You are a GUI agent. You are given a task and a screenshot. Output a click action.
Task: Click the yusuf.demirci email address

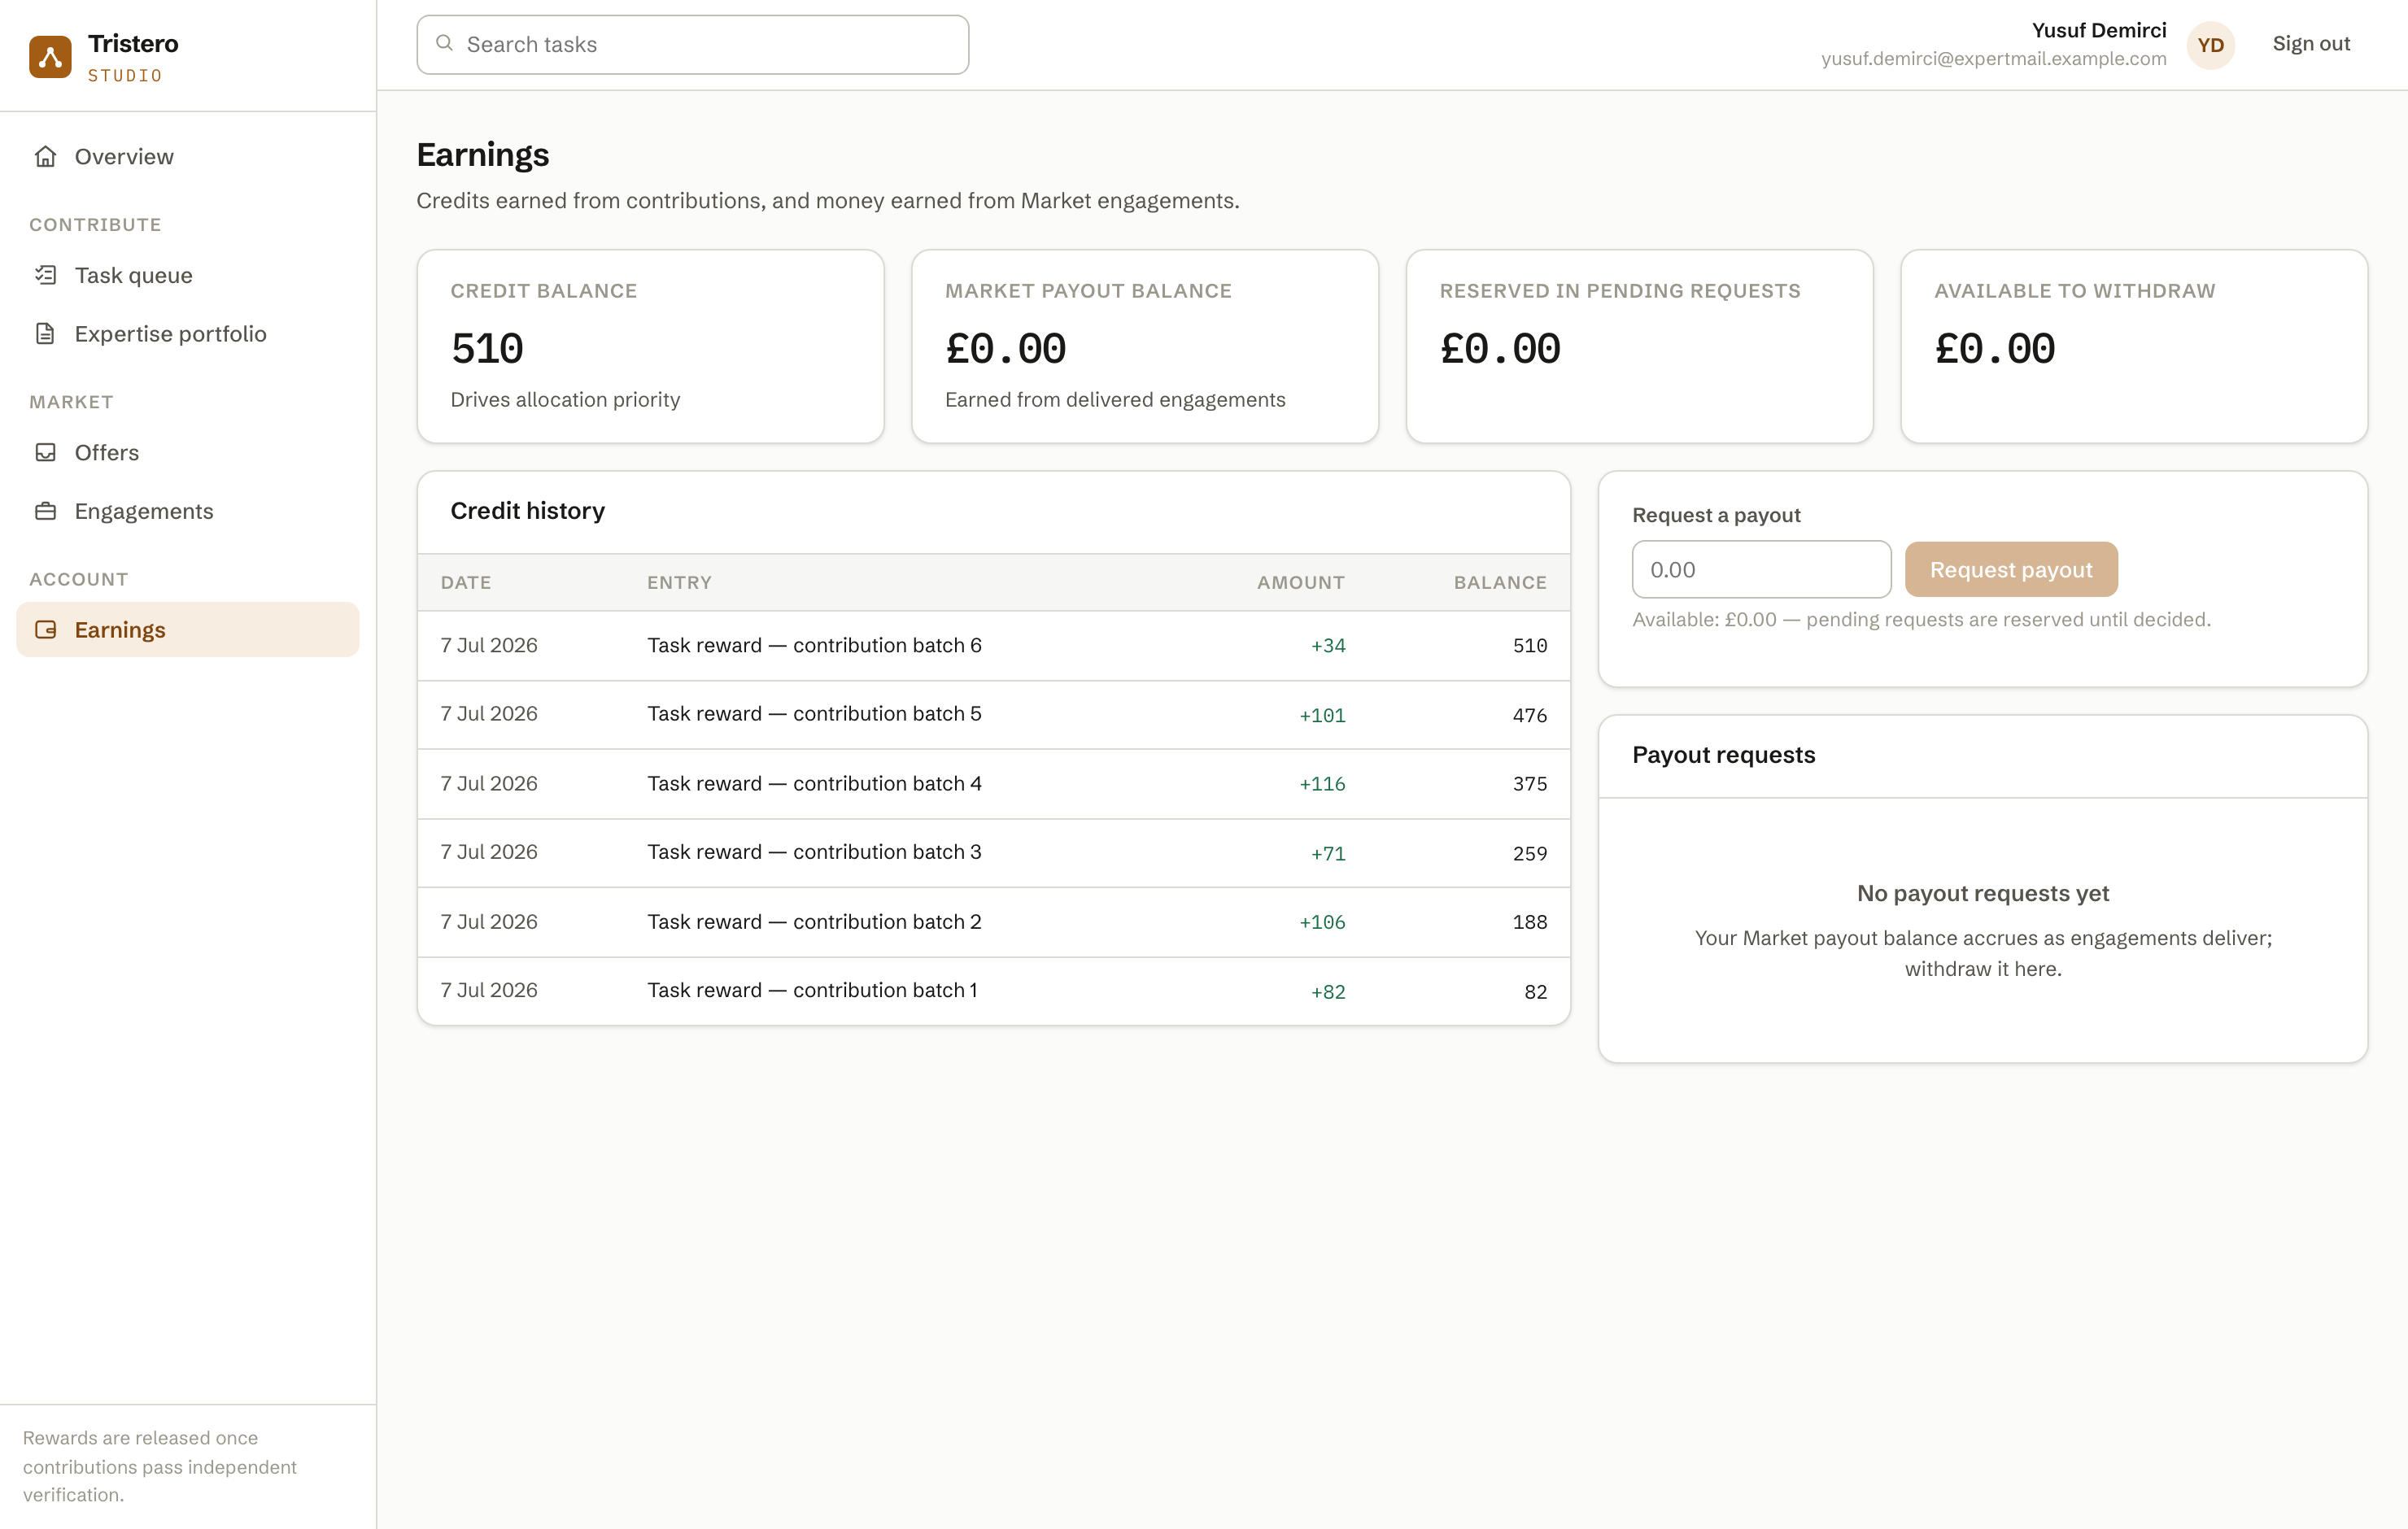(1993, 58)
